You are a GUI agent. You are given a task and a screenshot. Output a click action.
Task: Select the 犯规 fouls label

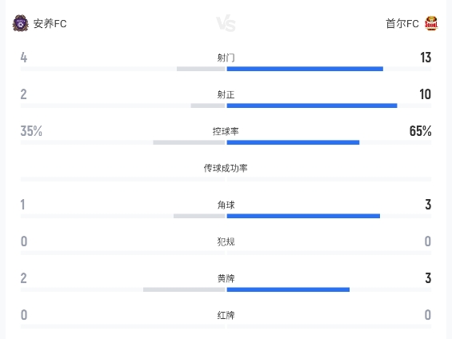tap(226, 241)
